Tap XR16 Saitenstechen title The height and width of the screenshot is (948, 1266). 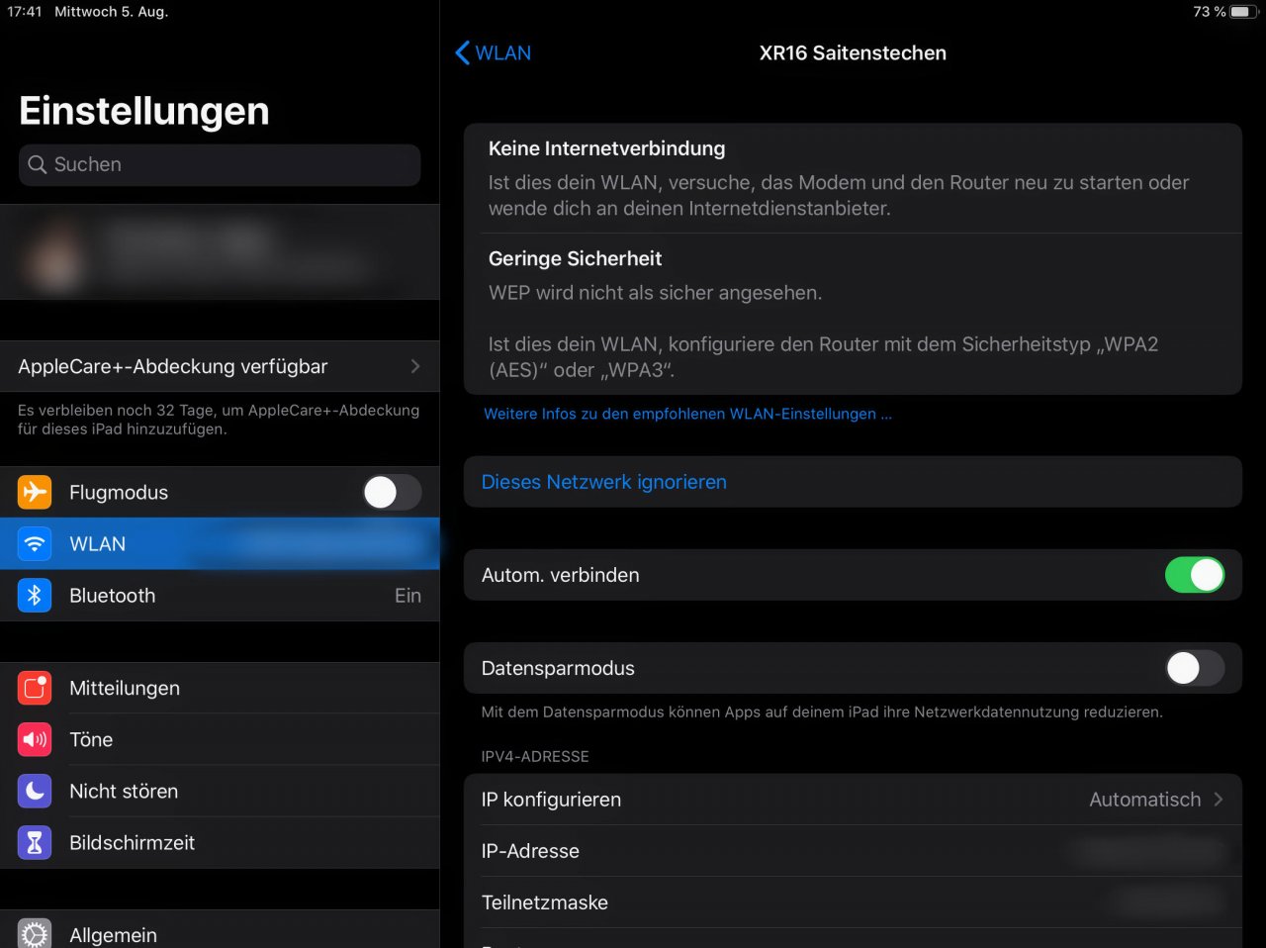[853, 52]
